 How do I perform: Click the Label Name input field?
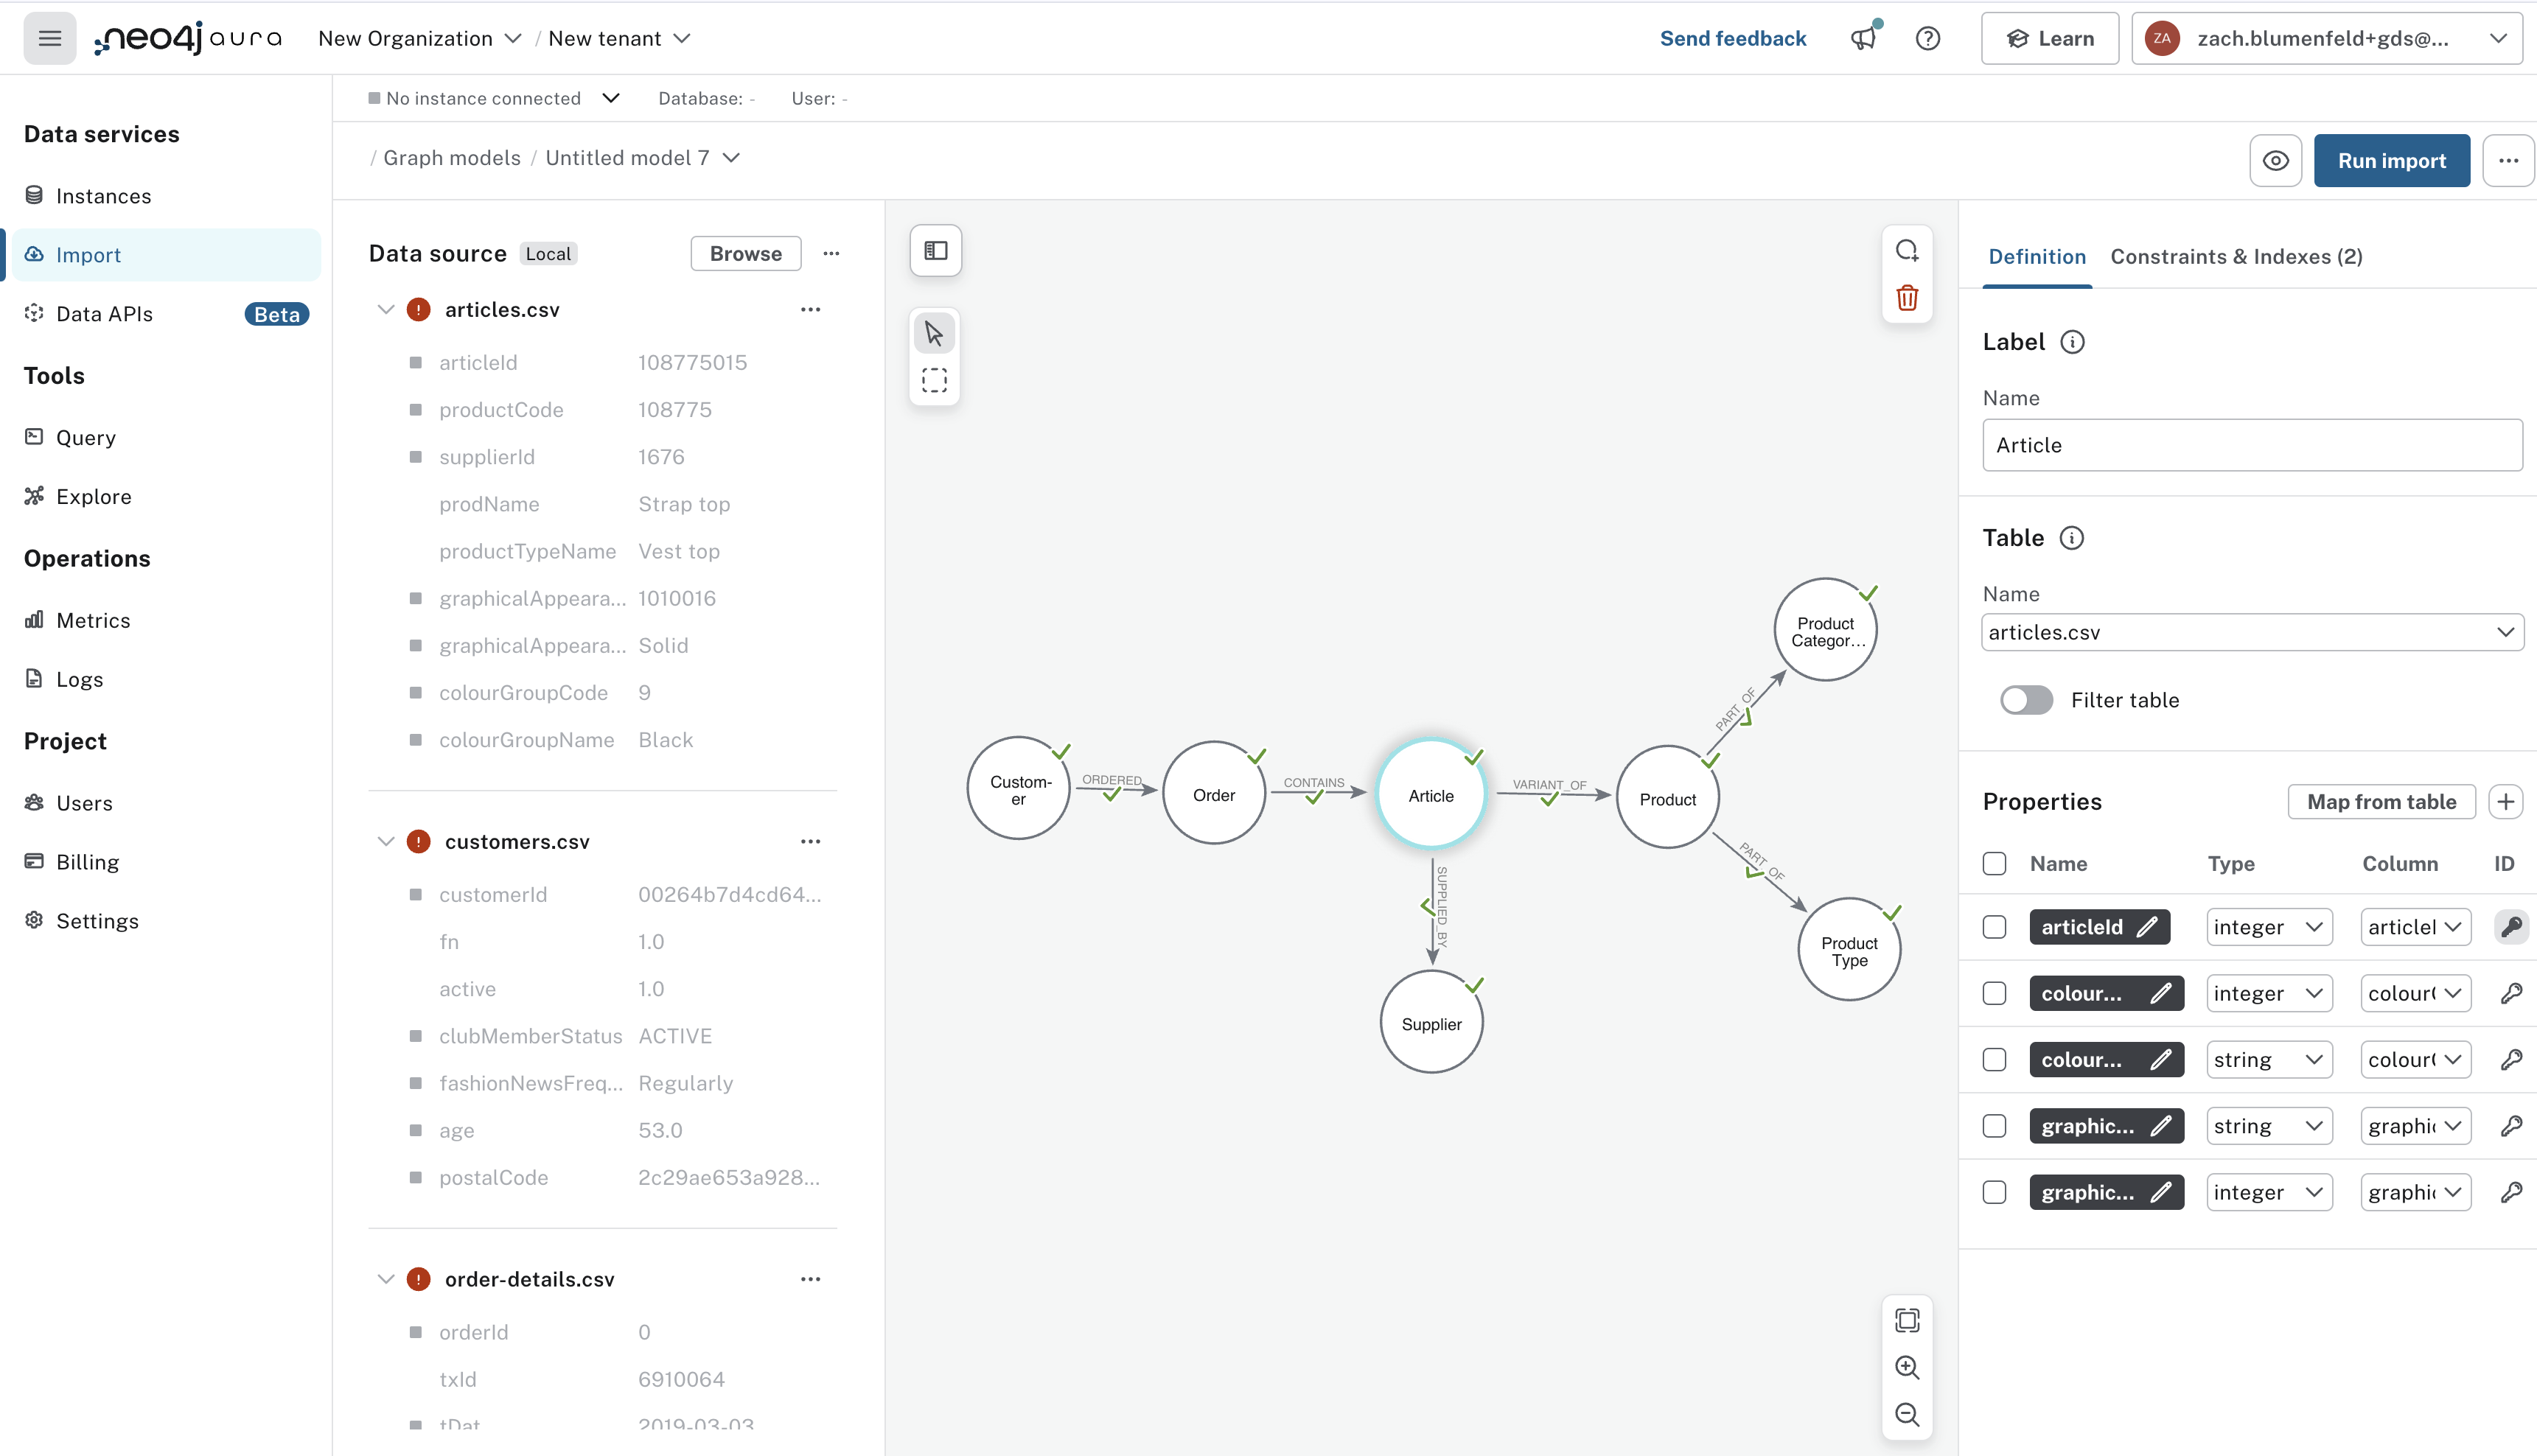2252,445
